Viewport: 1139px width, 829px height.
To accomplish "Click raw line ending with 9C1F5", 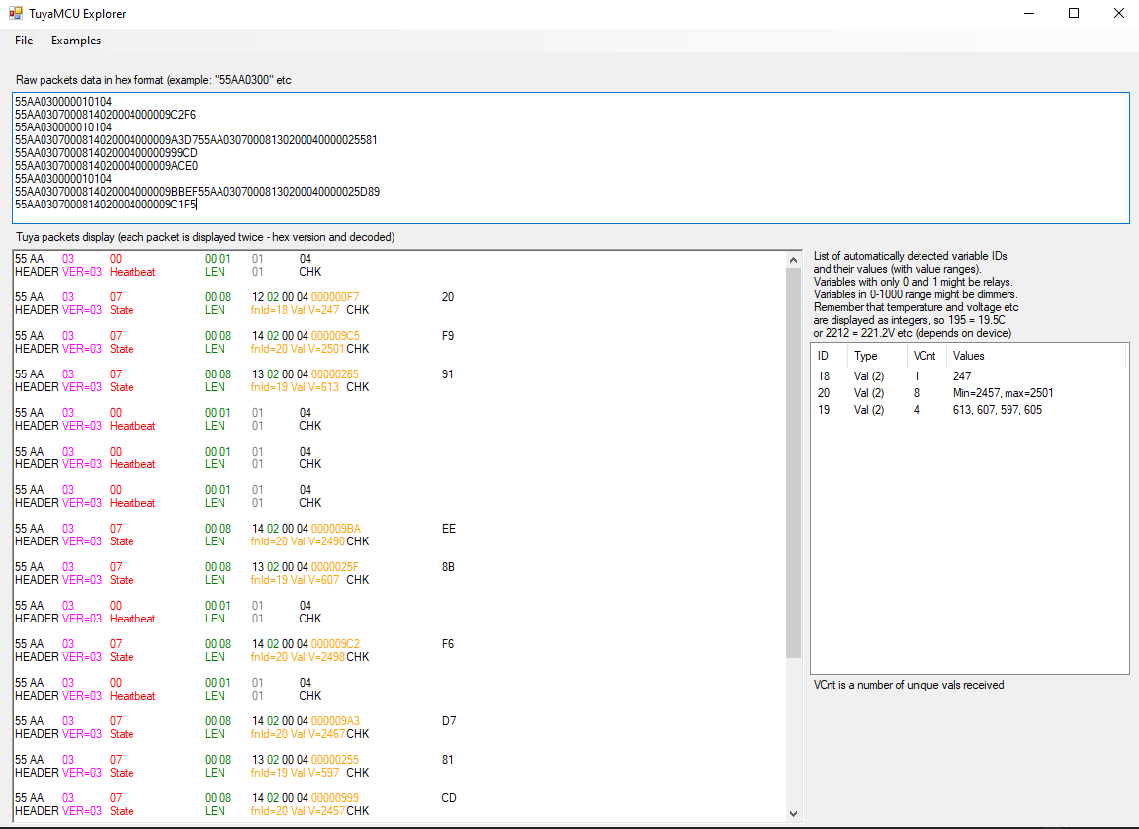I will click(106, 204).
